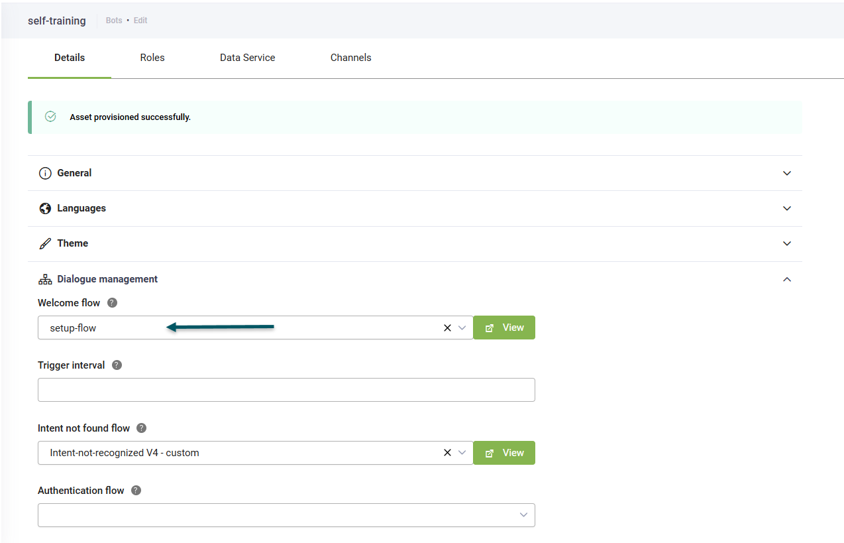Click the help icon next to Welcome flow
Screen dimensions: 844x543
112,303
